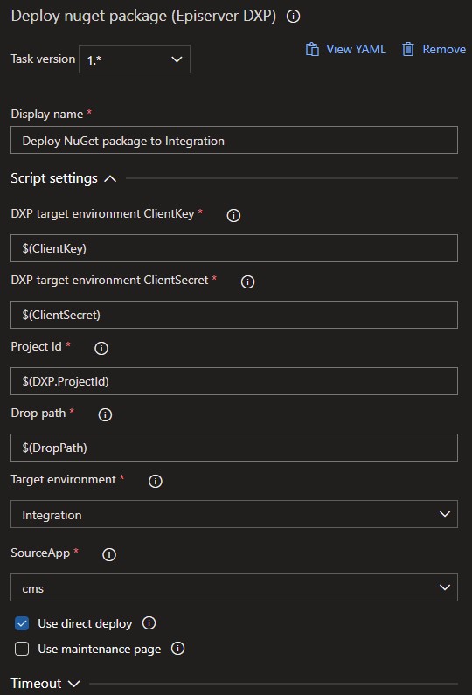This screenshot has width=472, height=695.
Task: Click the View YAML clipboard icon
Action: pyautogui.click(x=312, y=49)
